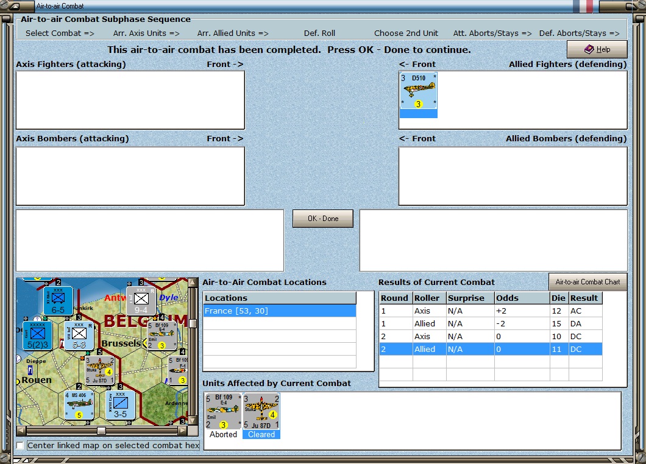Screen dimensions: 646x464
Task: Open the Air-to-air Combat Chart
Action: tap(587, 282)
